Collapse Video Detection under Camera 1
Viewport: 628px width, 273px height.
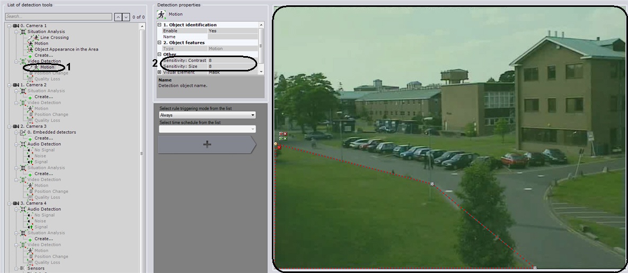(17, 61)
